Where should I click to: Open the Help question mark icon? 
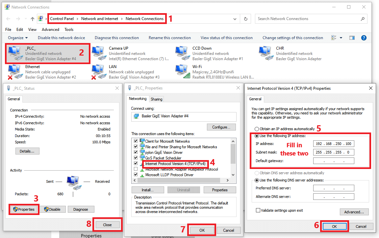(364, 38)
